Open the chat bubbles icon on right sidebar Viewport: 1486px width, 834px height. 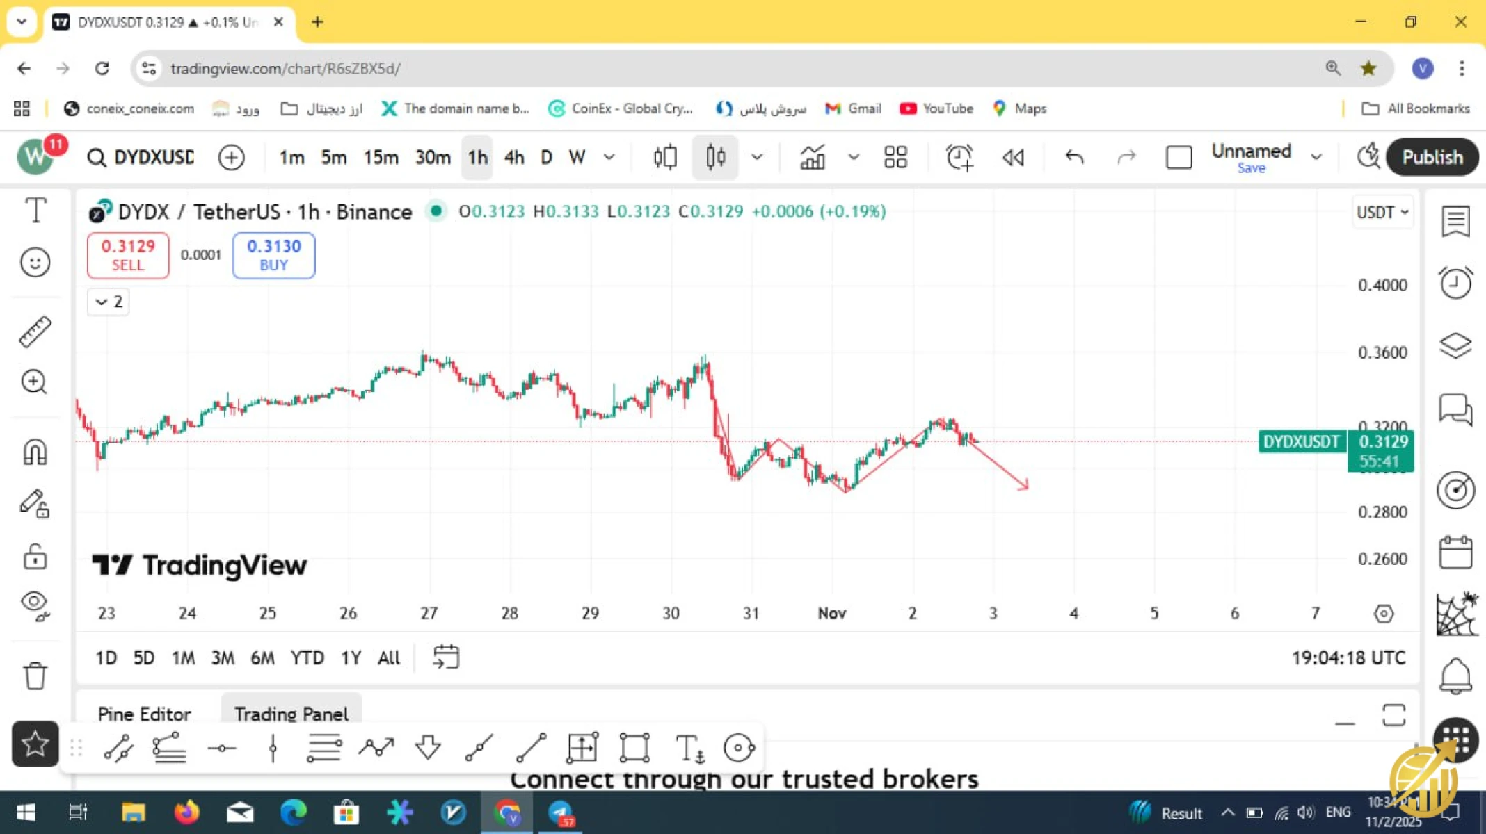click(x=1455, y=409)
